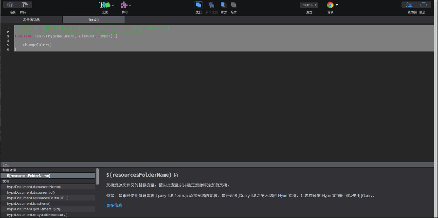Open the preview browser dropdown arrow
Viewport: 438px width, 218px height.
pyautogui.click(x=337, y=5)
